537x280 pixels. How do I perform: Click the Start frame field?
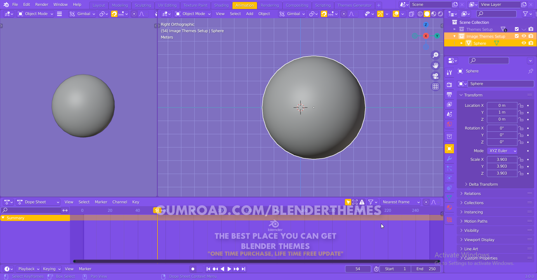pos(395,269)
